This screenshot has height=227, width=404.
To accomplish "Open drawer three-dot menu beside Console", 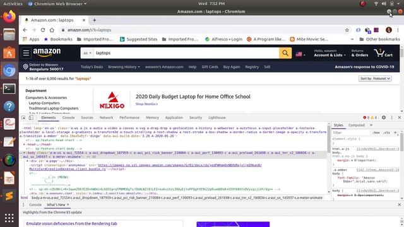I will coord(23,205).
